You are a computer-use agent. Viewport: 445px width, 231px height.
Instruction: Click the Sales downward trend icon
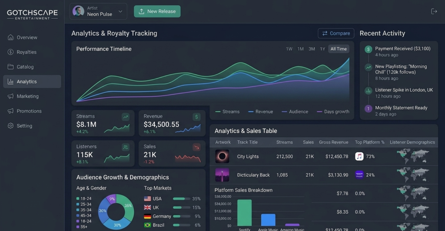pos(196,147)
